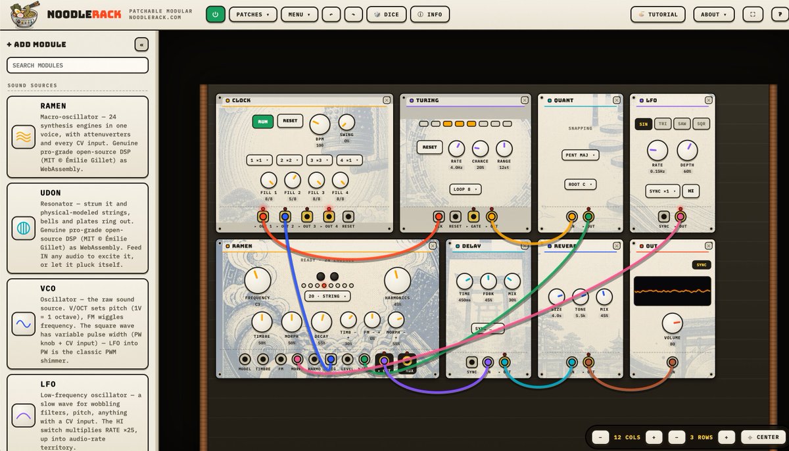Click the Ramen LEVEL input jack

coord(347,360)
